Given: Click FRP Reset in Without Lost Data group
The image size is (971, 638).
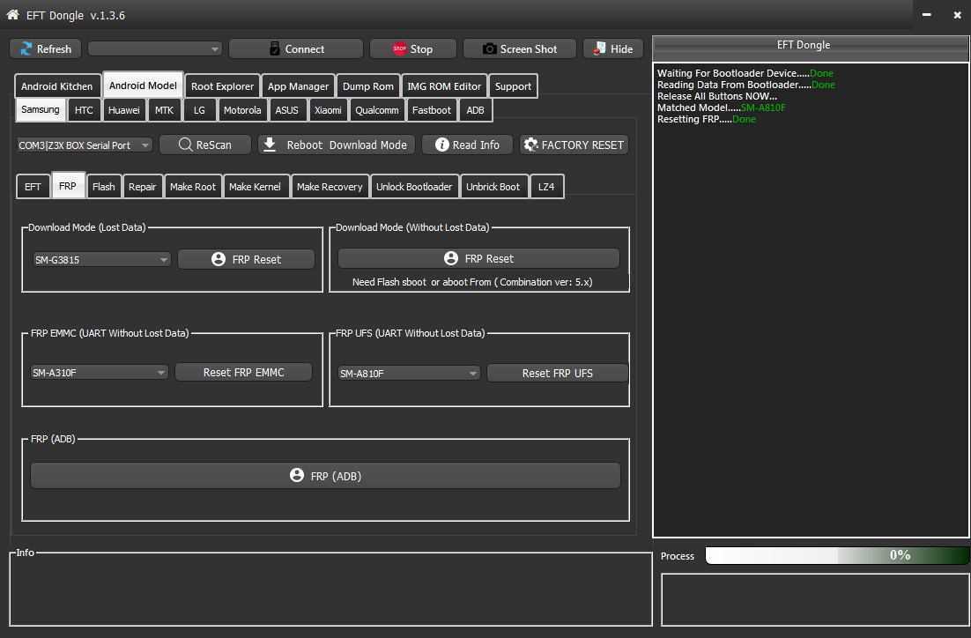Looking at the screenshot, I should tap(478, 258).
